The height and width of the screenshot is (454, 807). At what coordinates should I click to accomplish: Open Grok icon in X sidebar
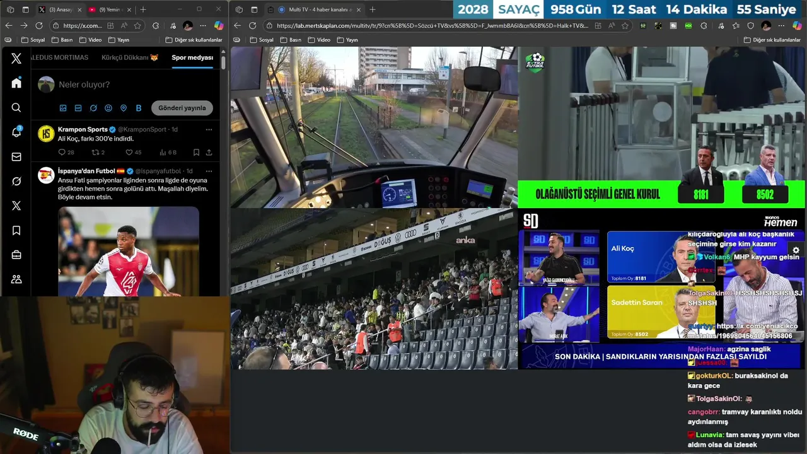16,181
